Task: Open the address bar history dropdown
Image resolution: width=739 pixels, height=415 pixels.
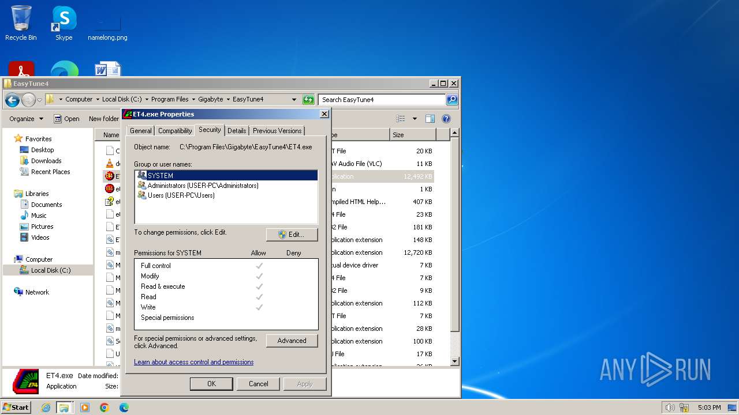Action: point(294,100)
